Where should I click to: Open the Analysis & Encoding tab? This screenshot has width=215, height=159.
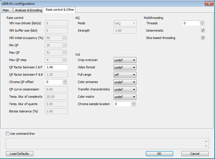tap(28, 10)
